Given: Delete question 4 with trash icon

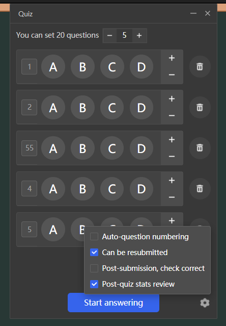Looking at the screenshot, I should (x=200, y=189).
